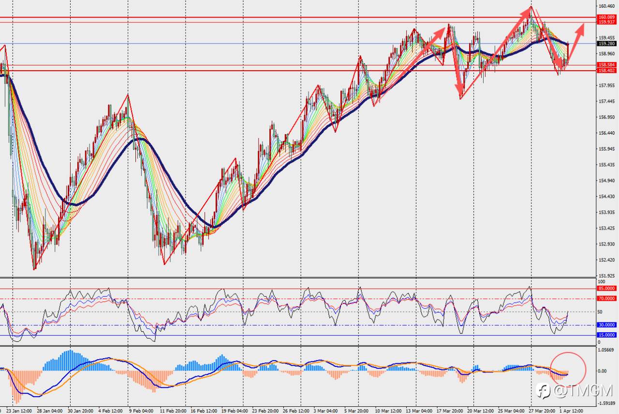This screenshot has height=414, width=619.
Task: Click the red 158.584 price label
Action: point(606,65)
